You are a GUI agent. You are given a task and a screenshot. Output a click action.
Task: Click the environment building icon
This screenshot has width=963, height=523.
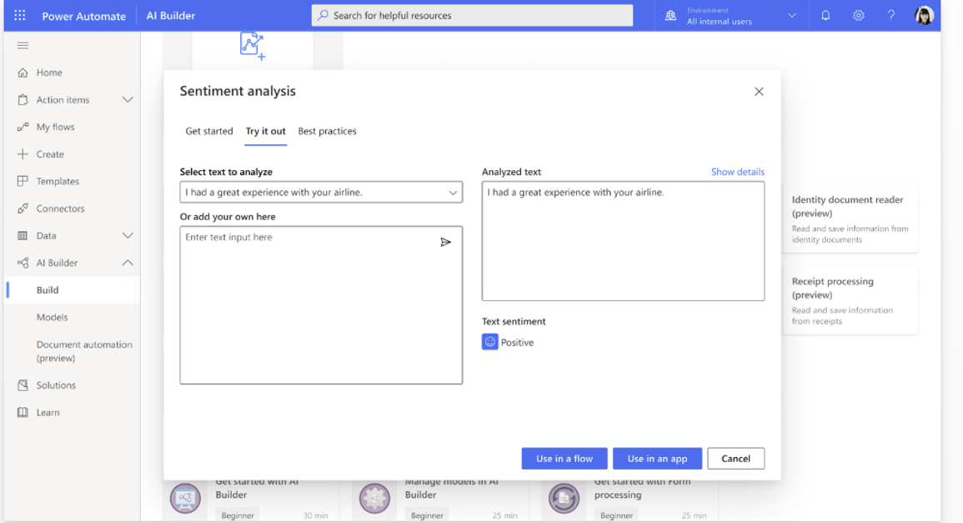coord(670,15)
